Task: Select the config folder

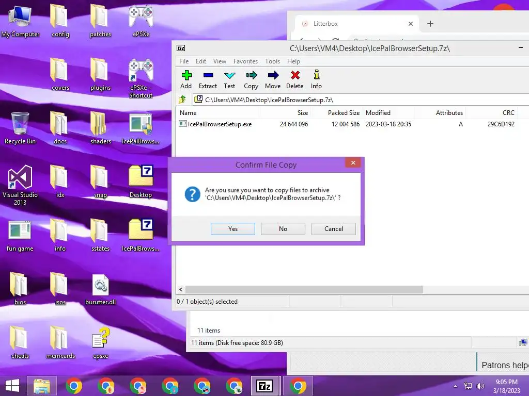Action: [x=60, y=22]
